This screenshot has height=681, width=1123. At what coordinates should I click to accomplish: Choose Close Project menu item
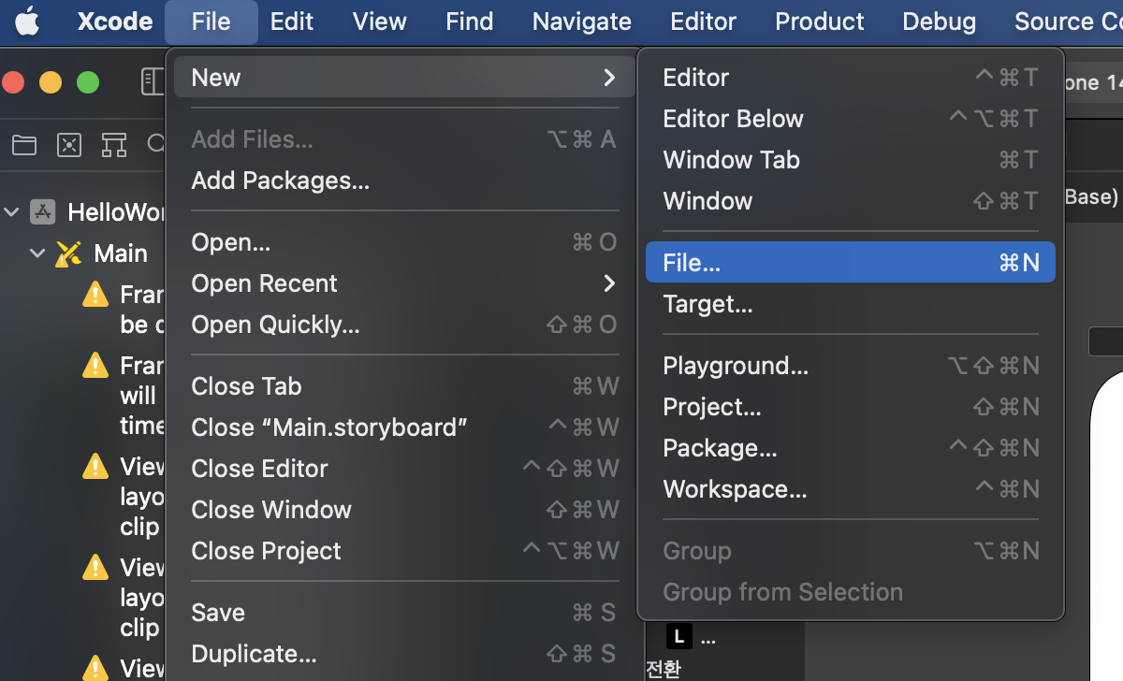405,551
